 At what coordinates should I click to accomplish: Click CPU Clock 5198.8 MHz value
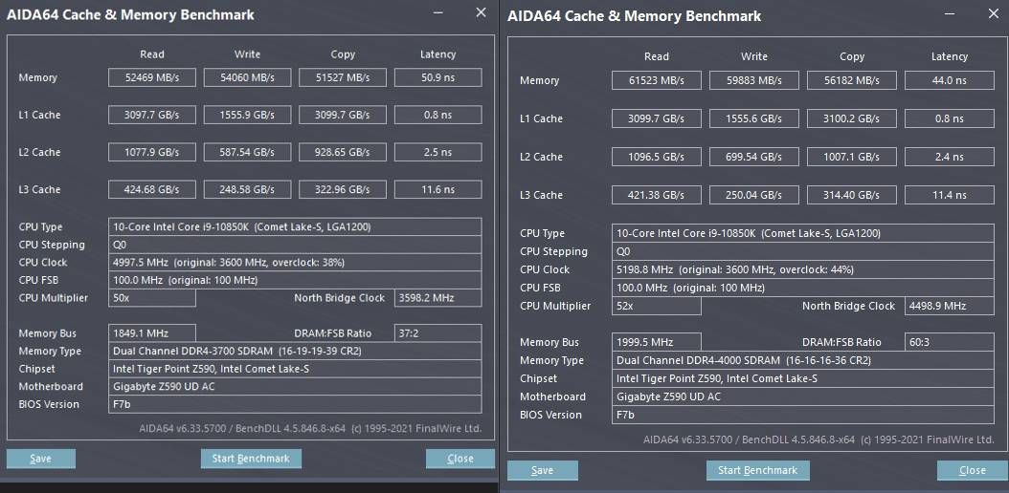(803, 269)
